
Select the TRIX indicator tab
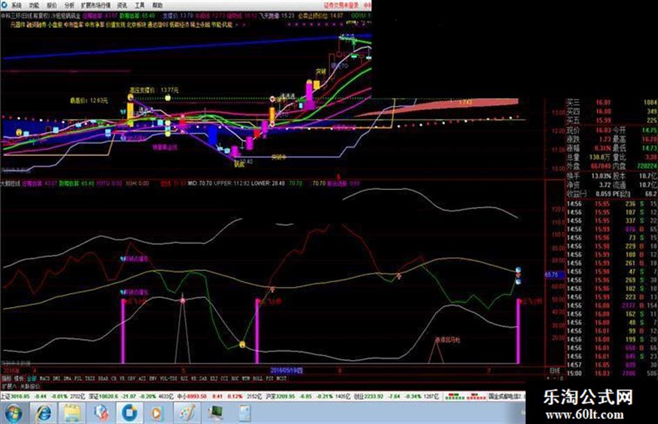[90, 378]
